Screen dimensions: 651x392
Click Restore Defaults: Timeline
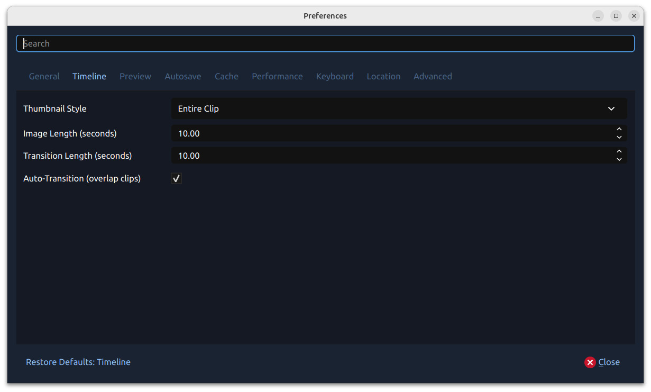pos(78,362)
